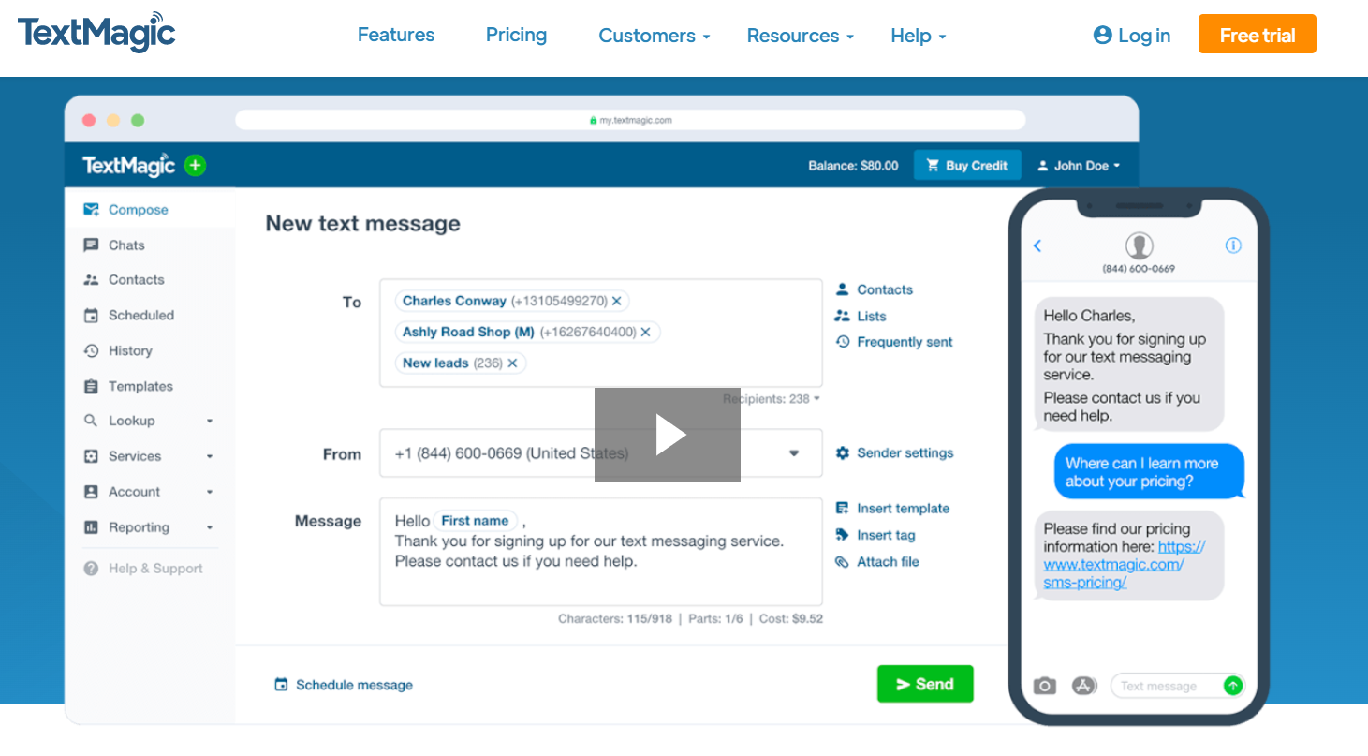The image size is (1368, 756).
Task: Expand the Services sidebar section
Action: coord(150,456)
